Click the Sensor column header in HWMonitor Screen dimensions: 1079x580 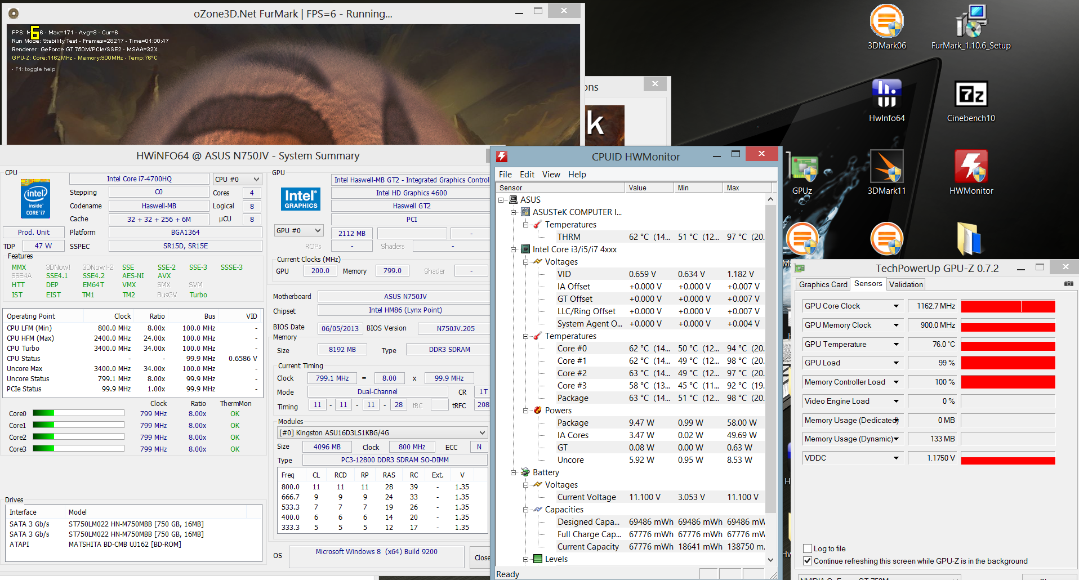tap(560, 188)
